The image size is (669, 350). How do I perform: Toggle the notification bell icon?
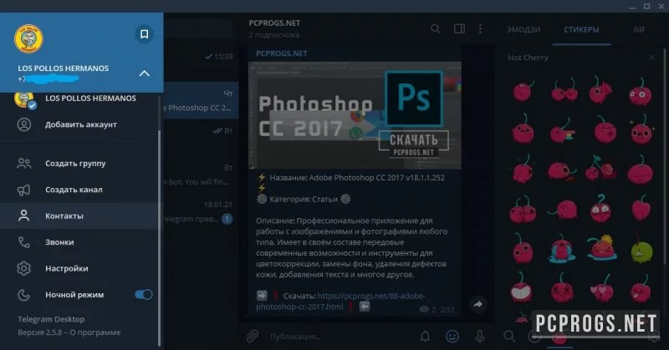pos(426,337)
